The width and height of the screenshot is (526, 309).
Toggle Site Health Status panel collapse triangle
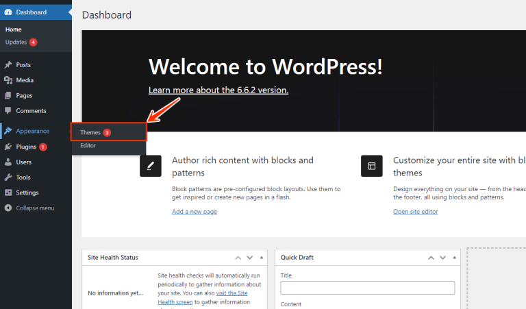[x=262, y=258]
